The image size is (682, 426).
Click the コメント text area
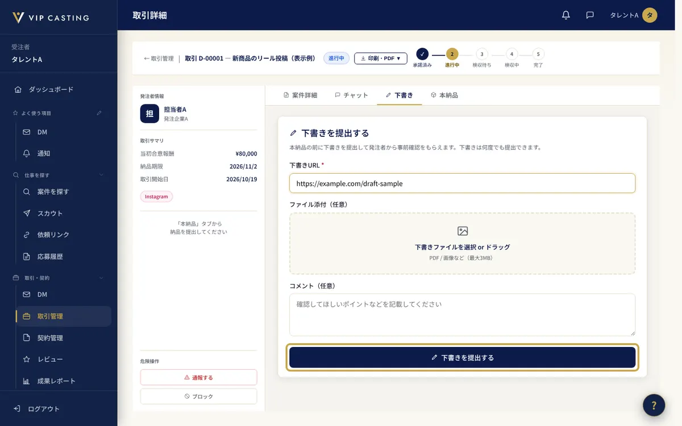coord(462,315)
